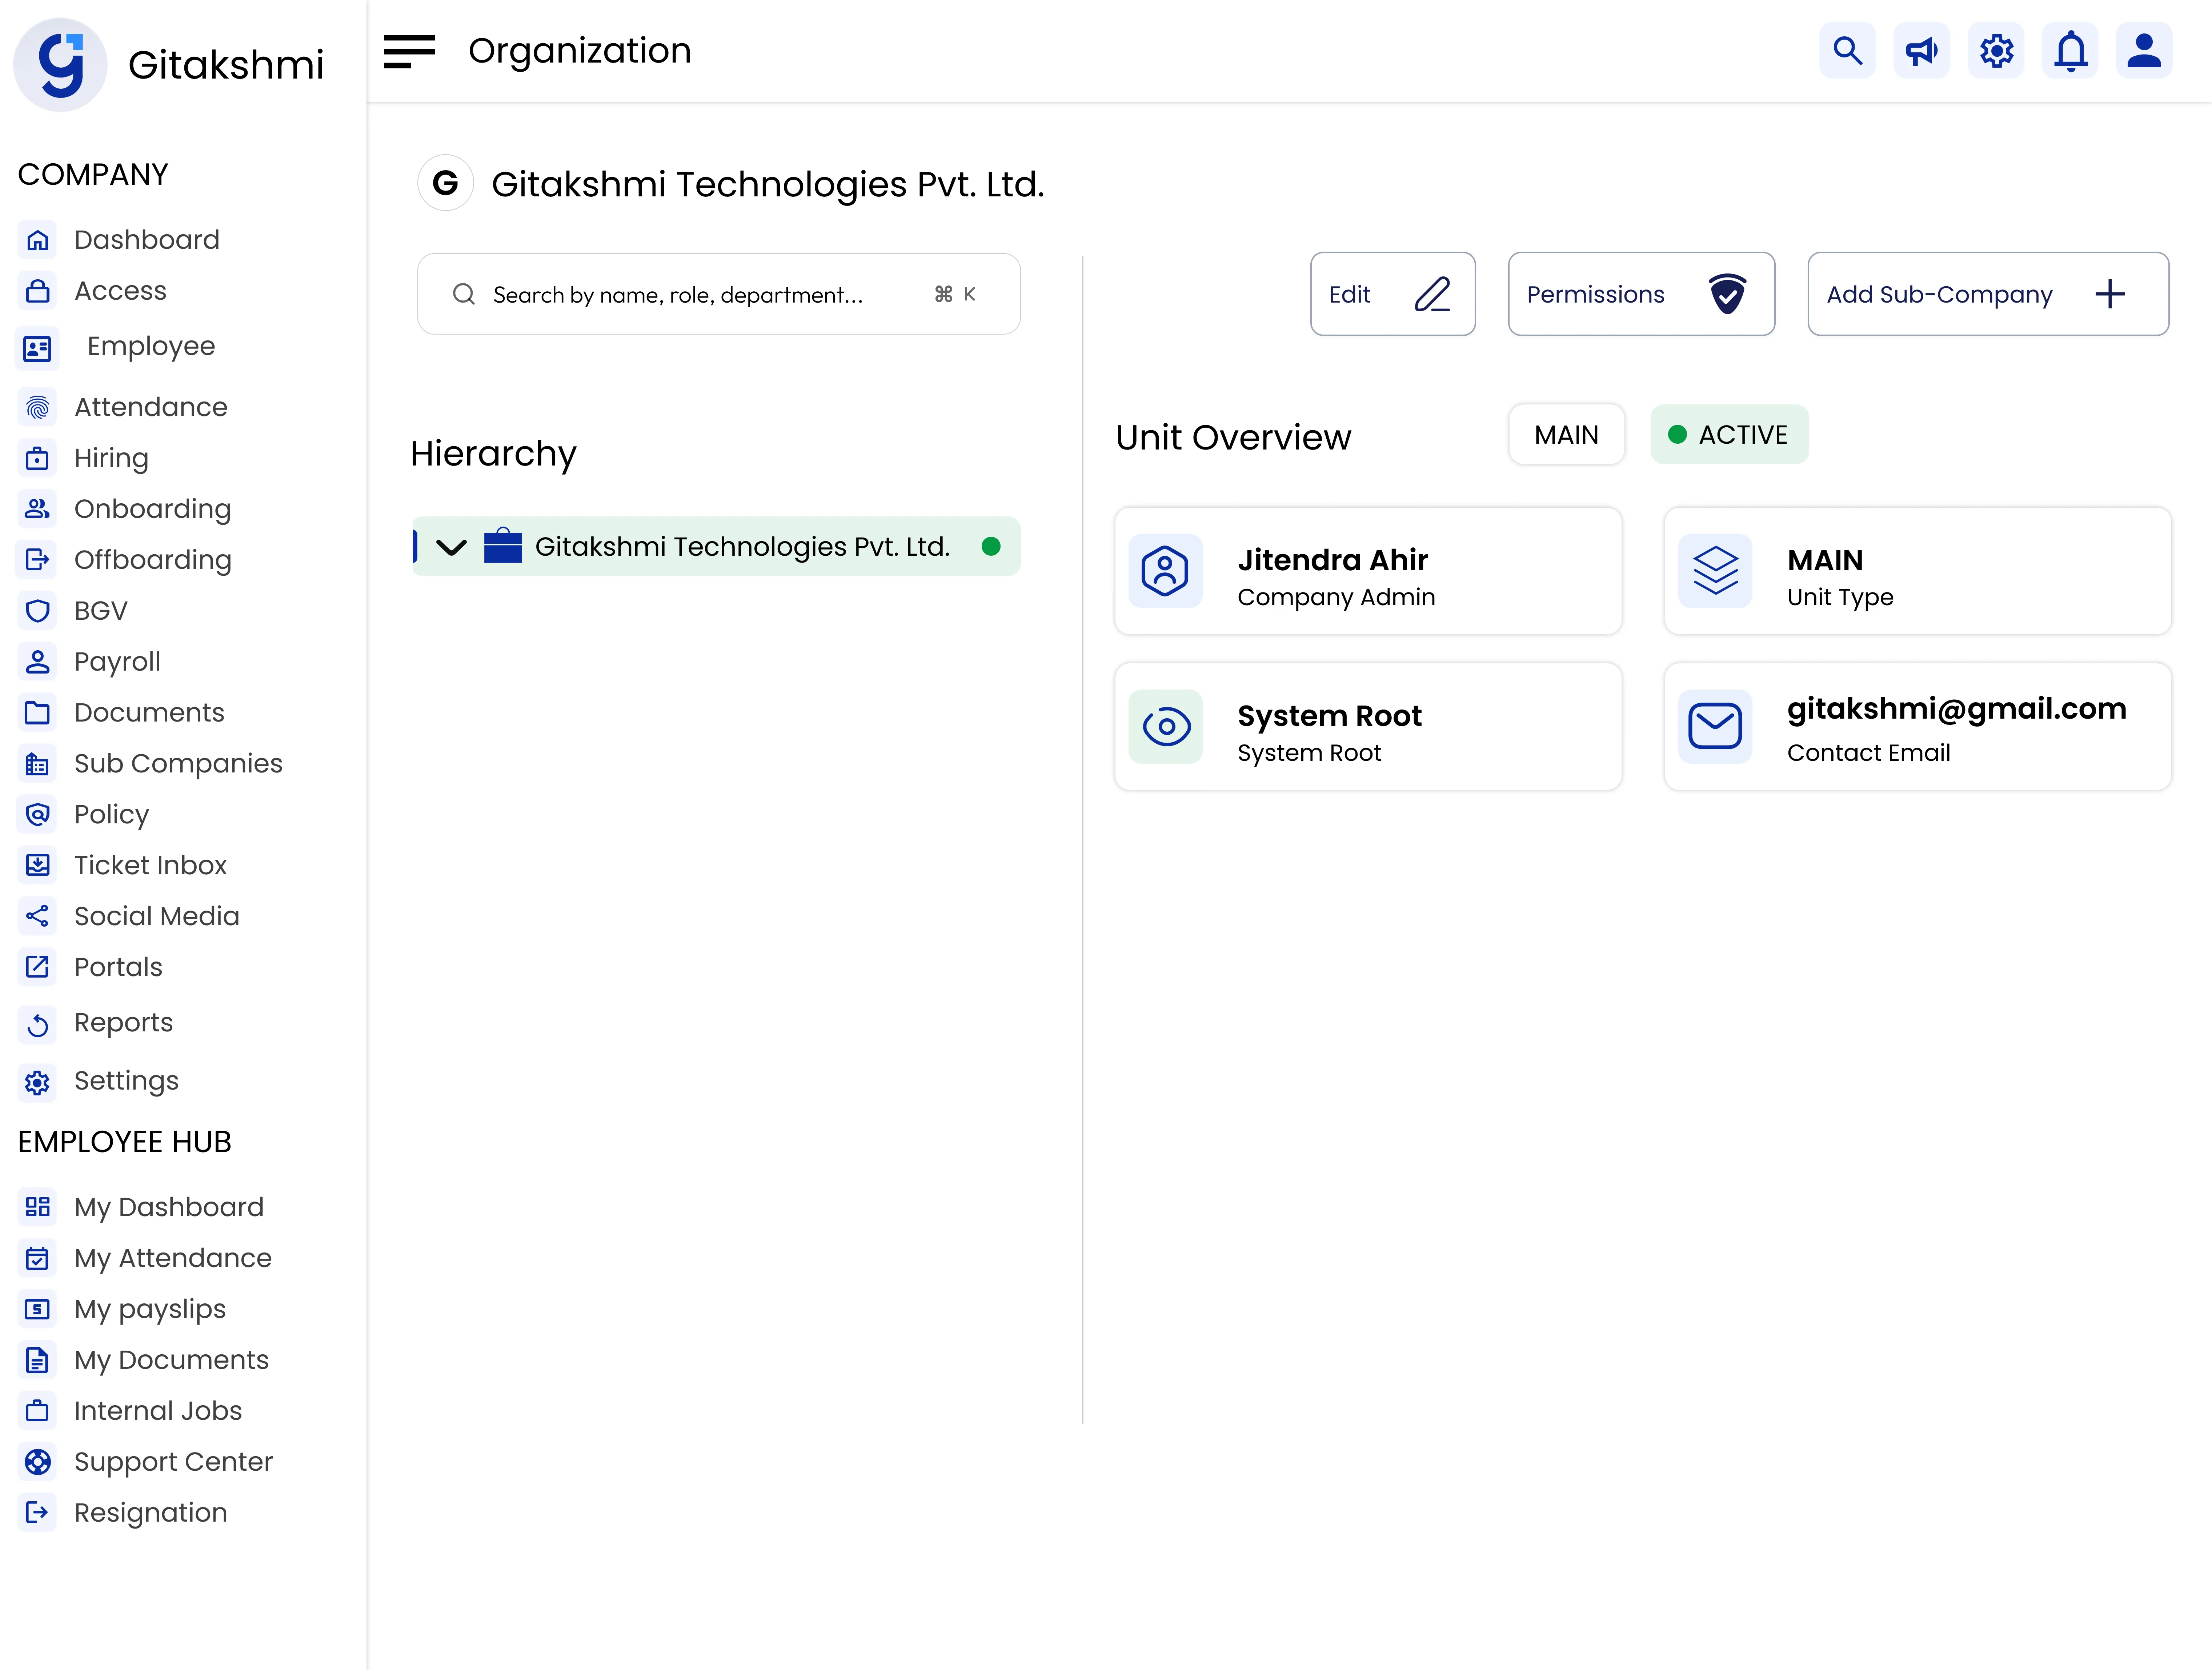Click the My Documents file icon
This screenshot has width=2212, height=1670.
click(37, 1360)
